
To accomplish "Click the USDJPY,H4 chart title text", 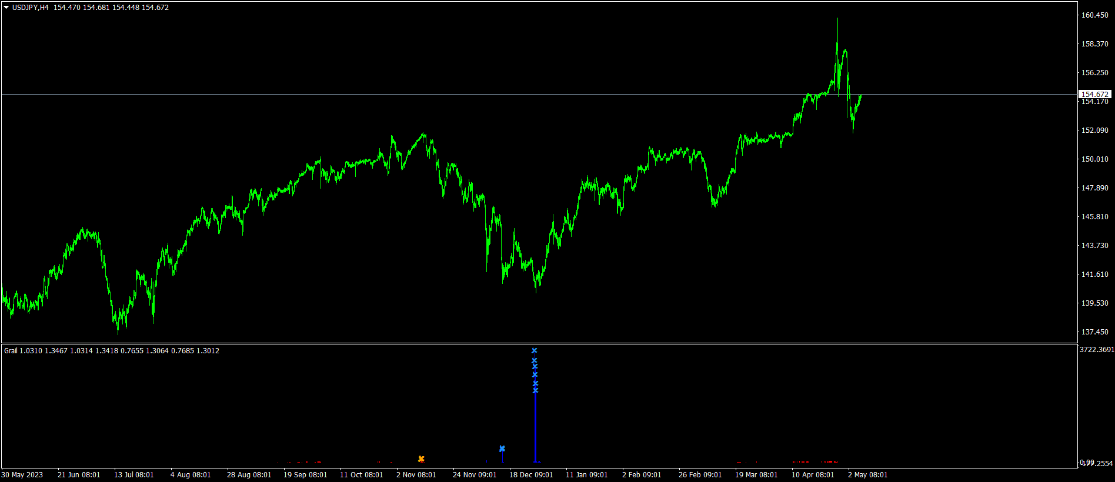I will point(31,8).
